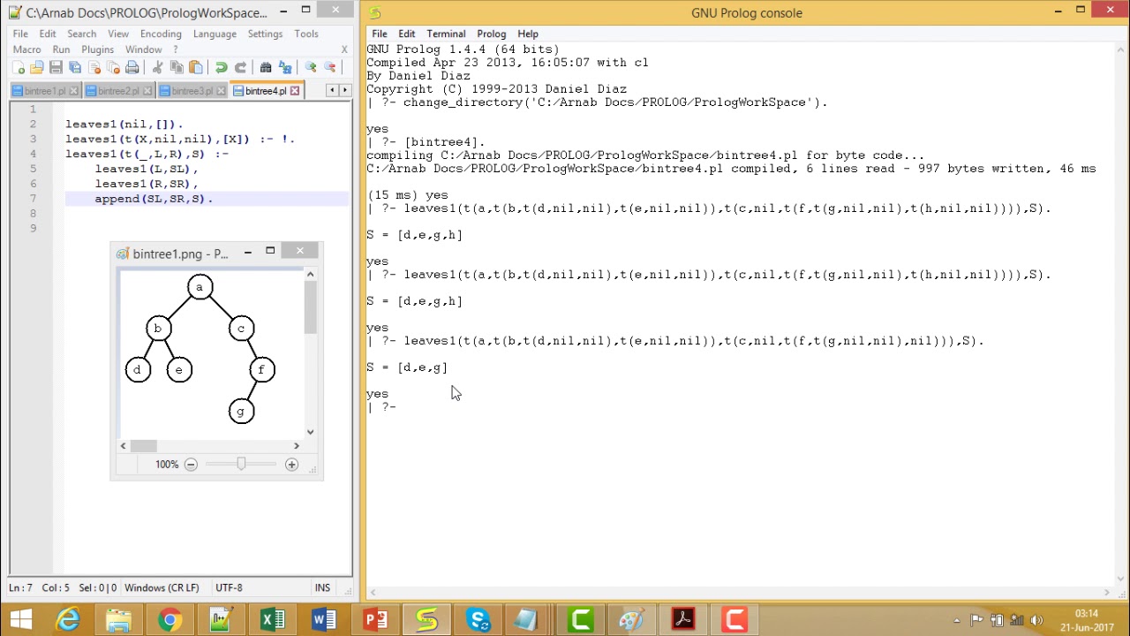Open the Terminal menu in Prolog console
This screenshot has height=636, width=1130.
point(446,34)
